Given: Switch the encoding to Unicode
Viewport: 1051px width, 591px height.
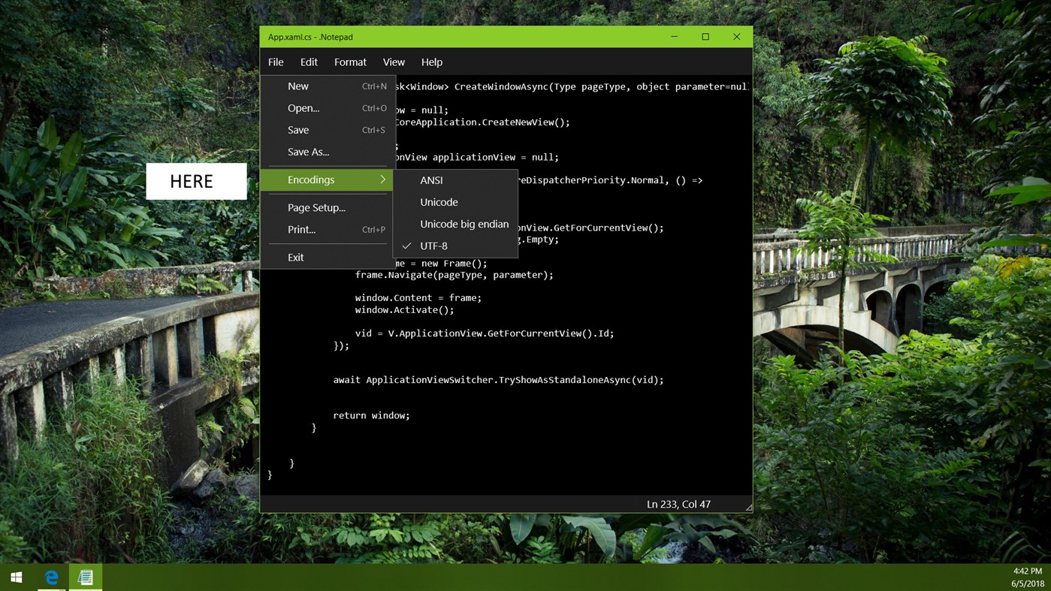Looking at the screenshot, I should [x=439, y=202].
